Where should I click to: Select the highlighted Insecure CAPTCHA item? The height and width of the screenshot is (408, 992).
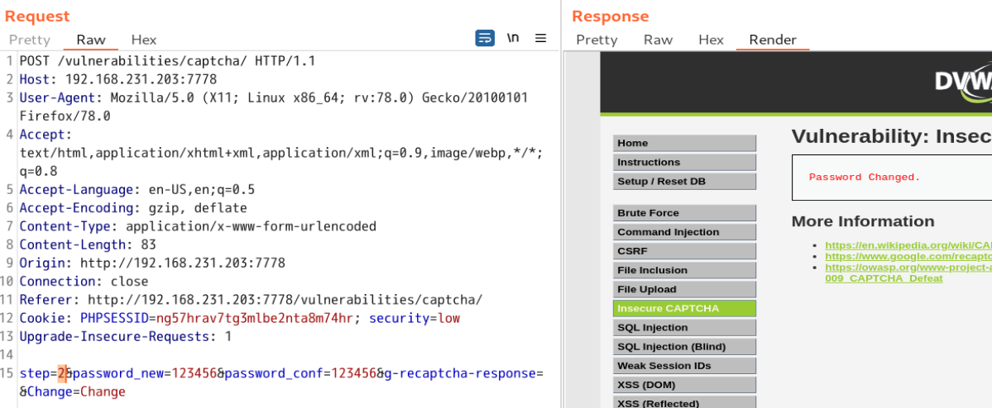coord(684,308)
